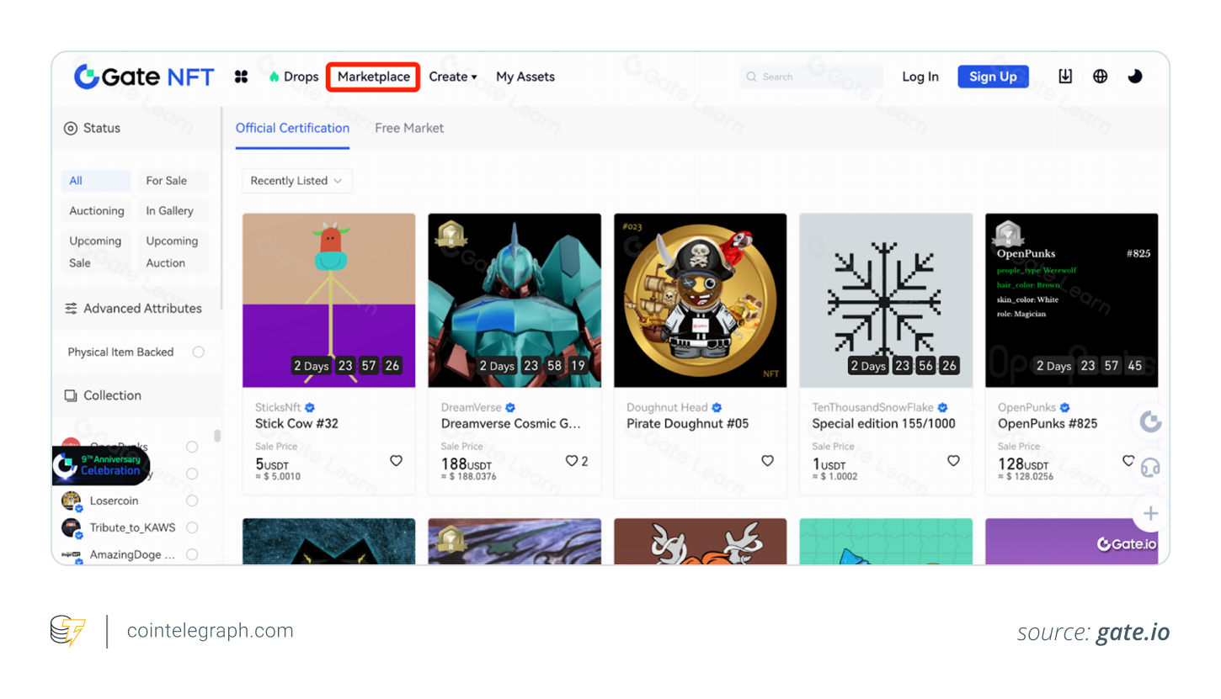This screenshot has height=699, width=1221.
Task: Select the AmazingDoge collection radio
Action: click(x=192, y=554)
